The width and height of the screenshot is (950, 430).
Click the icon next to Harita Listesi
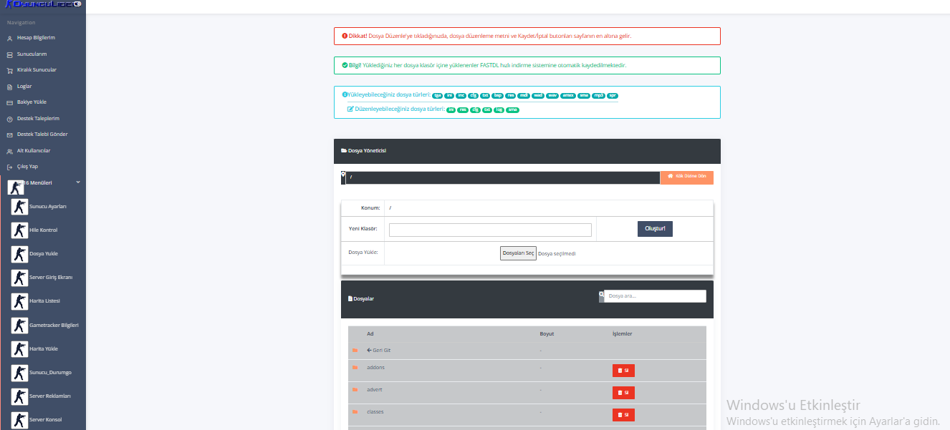pyautogui.click(x=19, y=301)
